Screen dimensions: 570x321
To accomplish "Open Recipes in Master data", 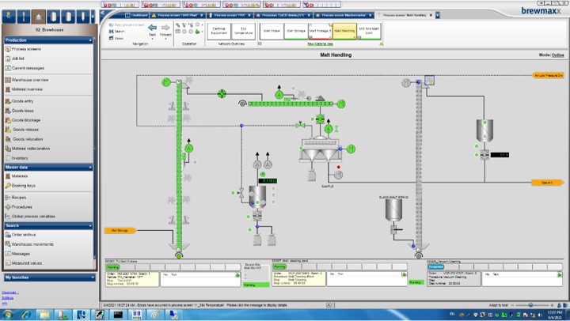I will point(19,197).
